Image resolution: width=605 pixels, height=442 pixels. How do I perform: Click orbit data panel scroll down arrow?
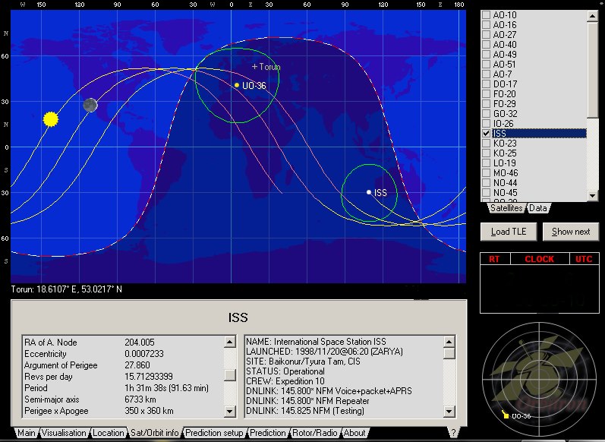pos(229,411)
